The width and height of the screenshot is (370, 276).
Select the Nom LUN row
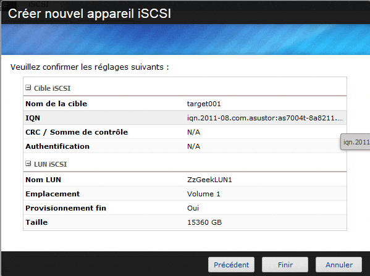(185, 180)
